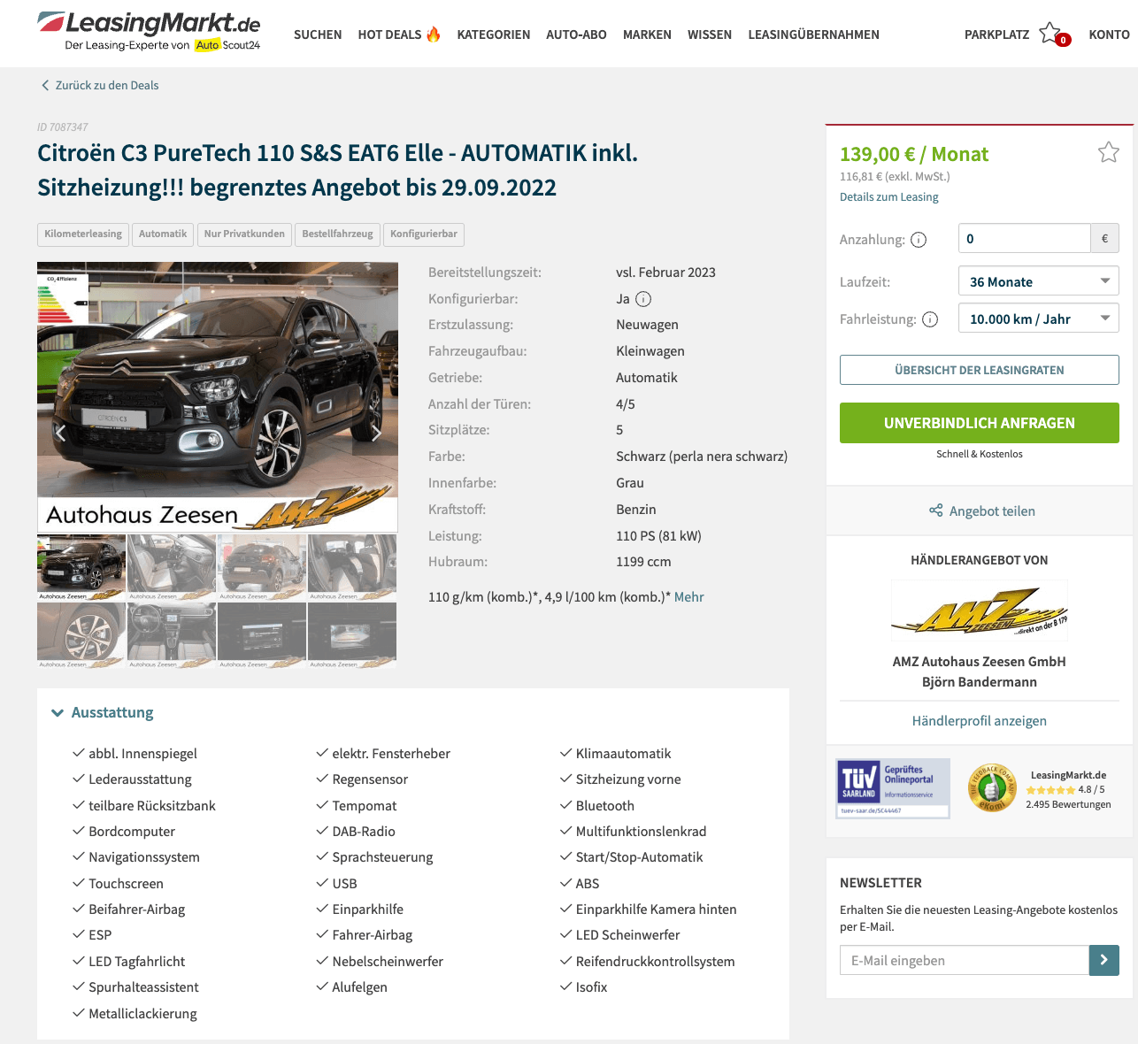1138x1044 pixels.
Task: Open the MARKEN menu
Action: 647,35
